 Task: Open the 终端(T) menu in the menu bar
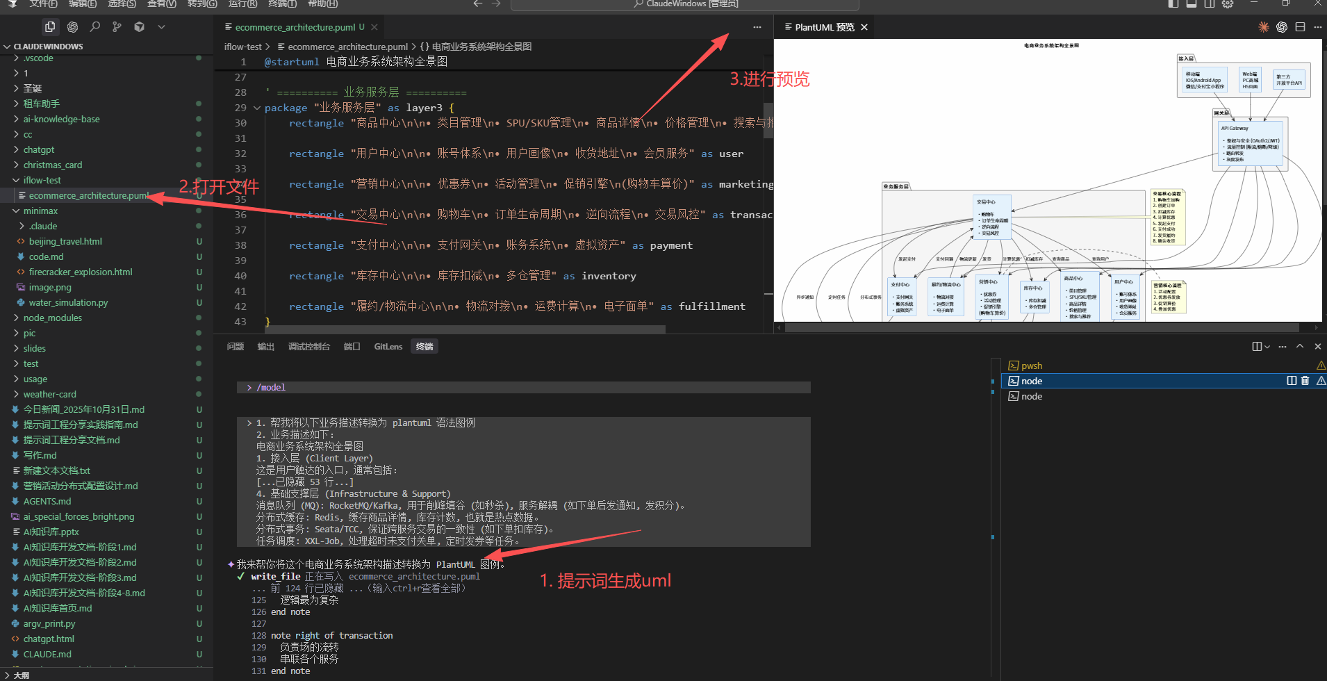[282, 4]
